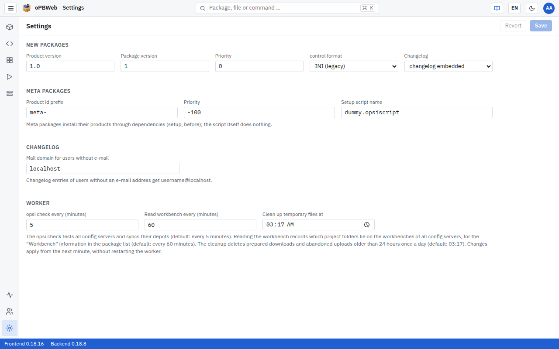Screen dimensions: 559x349
Task: Click the META PACKAGES section heading
Action: [x=48, y=91]
